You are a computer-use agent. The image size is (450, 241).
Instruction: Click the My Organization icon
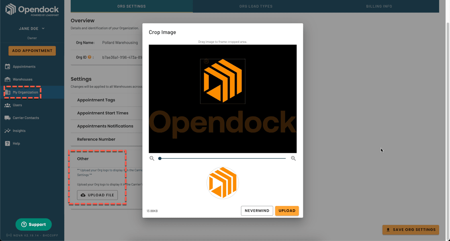coord(8,92)
